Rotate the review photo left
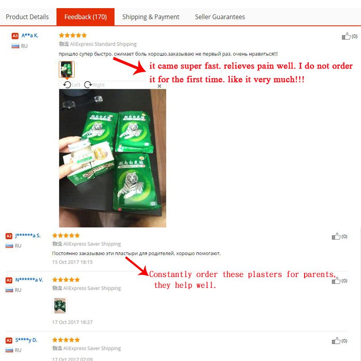Image resolution: width=361 pixels, height=361 pixels. click(72, 85)
